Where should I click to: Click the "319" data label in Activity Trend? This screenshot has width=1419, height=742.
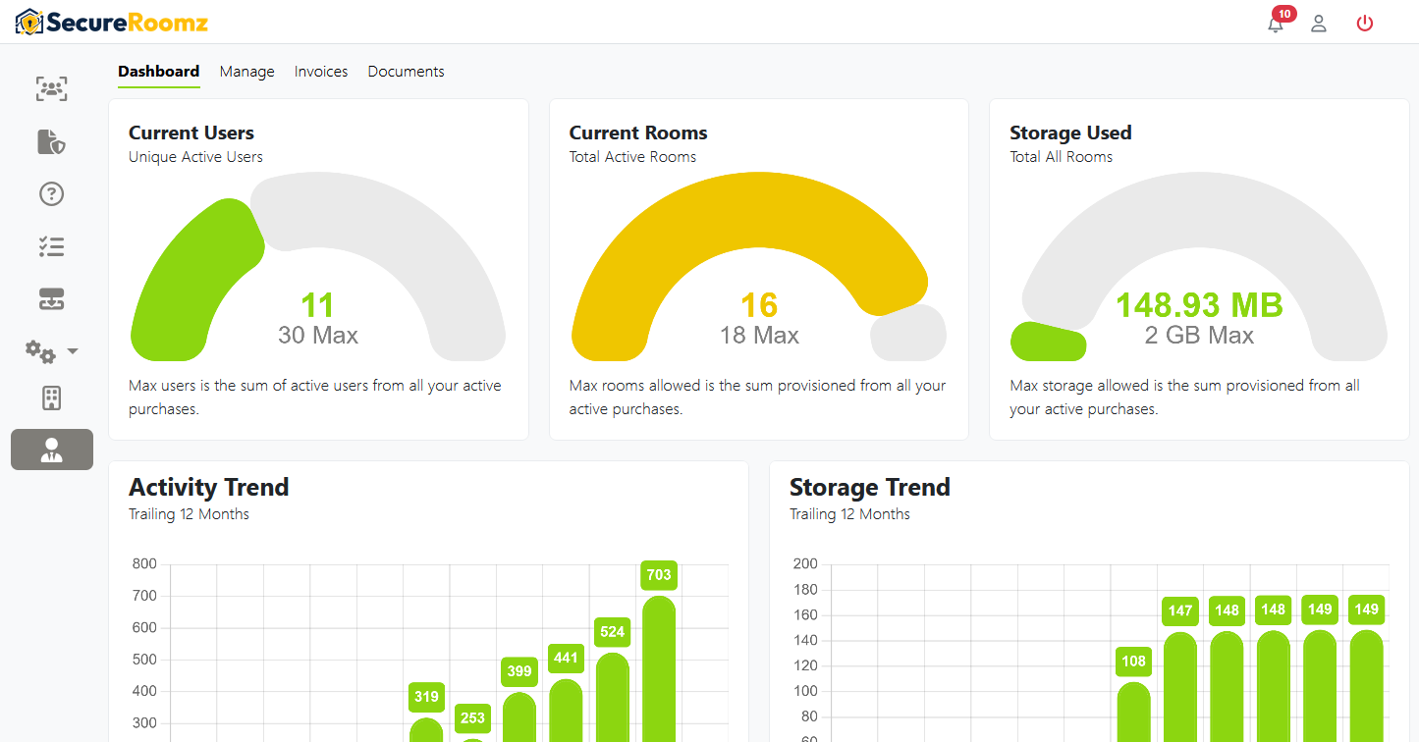426,698
